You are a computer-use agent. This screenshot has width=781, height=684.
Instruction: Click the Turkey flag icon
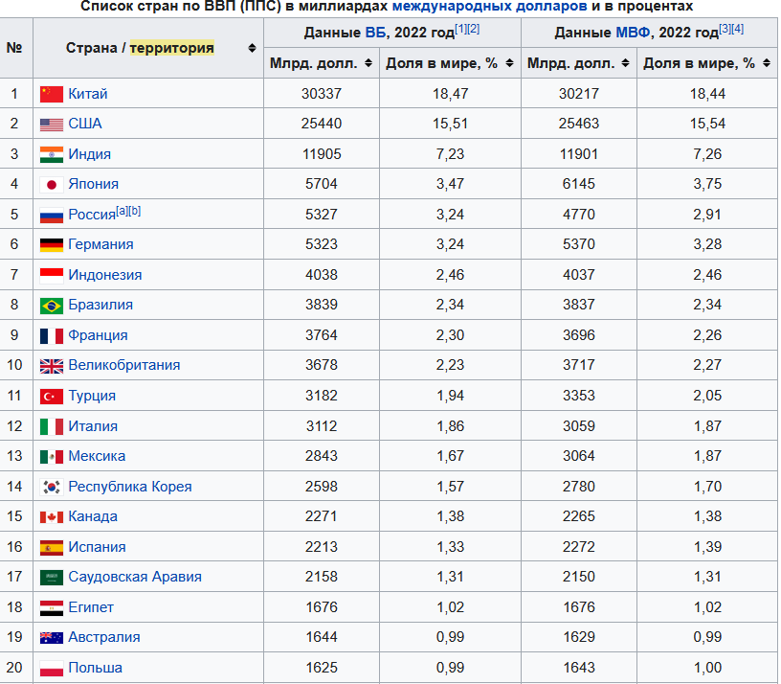tap(52, 397)
